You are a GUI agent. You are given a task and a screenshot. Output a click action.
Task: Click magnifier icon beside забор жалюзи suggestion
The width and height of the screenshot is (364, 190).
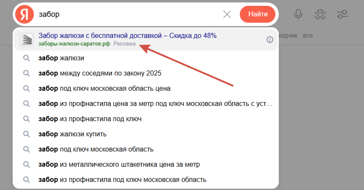coord(26,58)
